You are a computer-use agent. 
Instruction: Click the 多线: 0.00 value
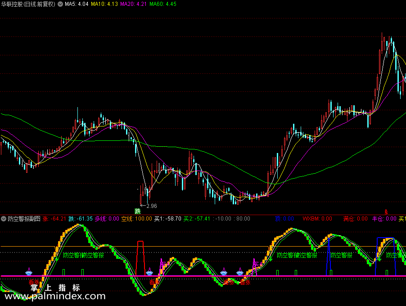coord(107,219)
